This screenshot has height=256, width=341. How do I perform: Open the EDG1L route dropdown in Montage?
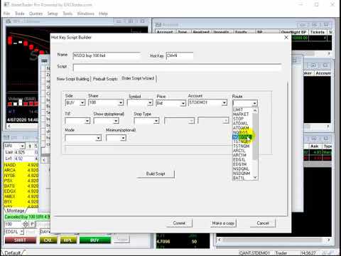(x=21, y=232)
